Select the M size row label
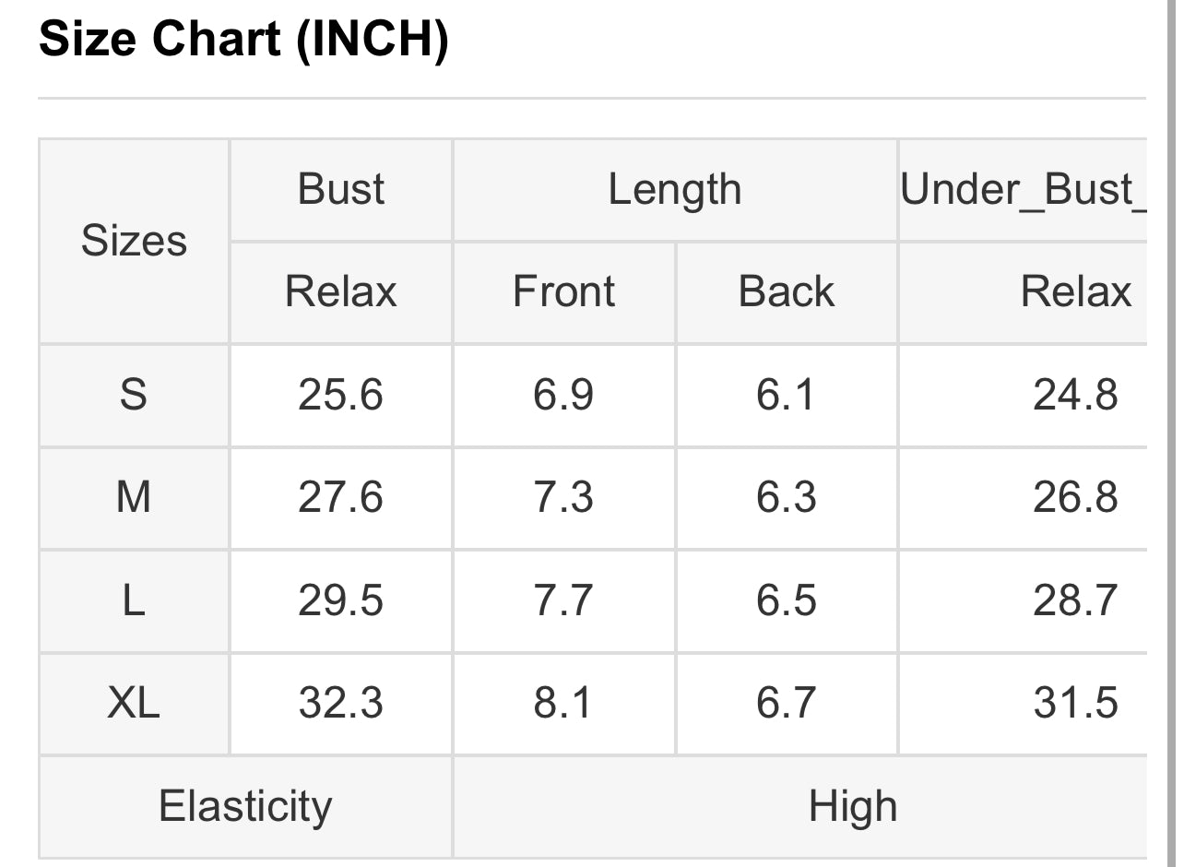This screenshot has height=867, width=1184. pyautogui.click(x=135, y=499)
